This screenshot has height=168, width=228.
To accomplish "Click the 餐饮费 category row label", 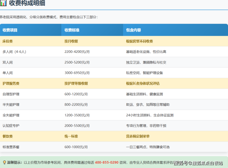I will click(8, 136).
